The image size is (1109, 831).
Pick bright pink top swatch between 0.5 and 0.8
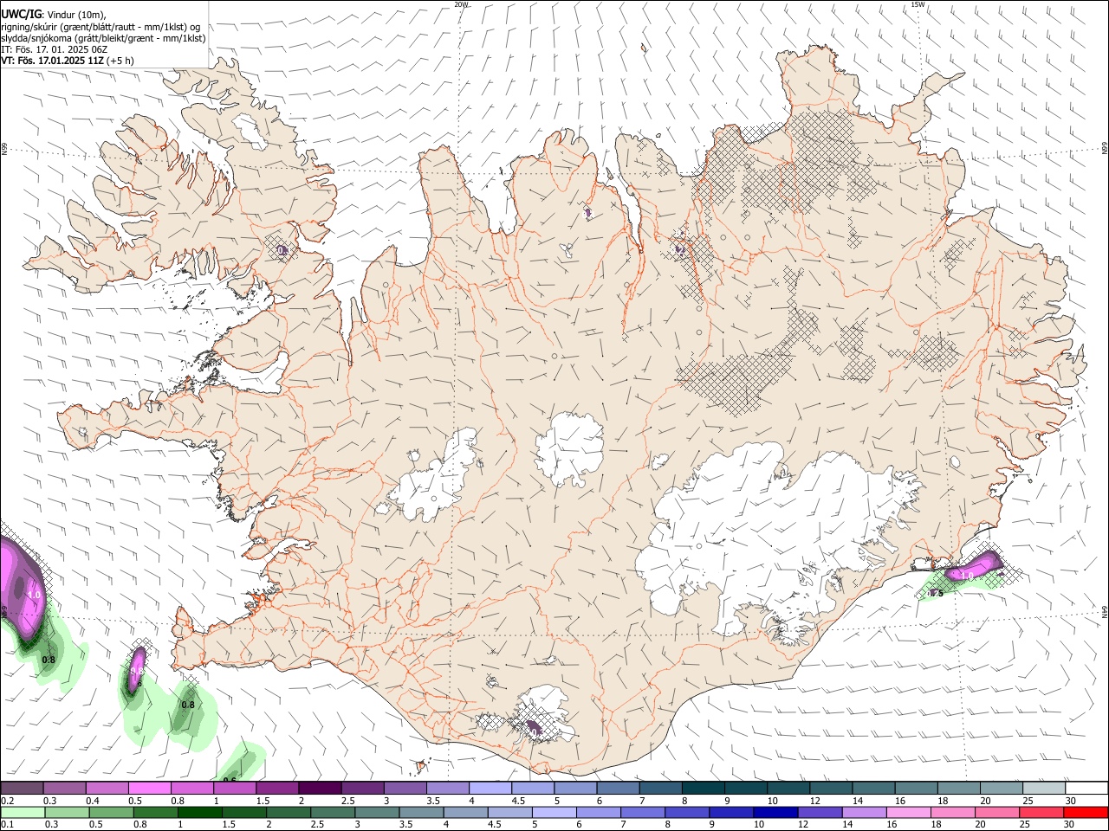(149, 788)
